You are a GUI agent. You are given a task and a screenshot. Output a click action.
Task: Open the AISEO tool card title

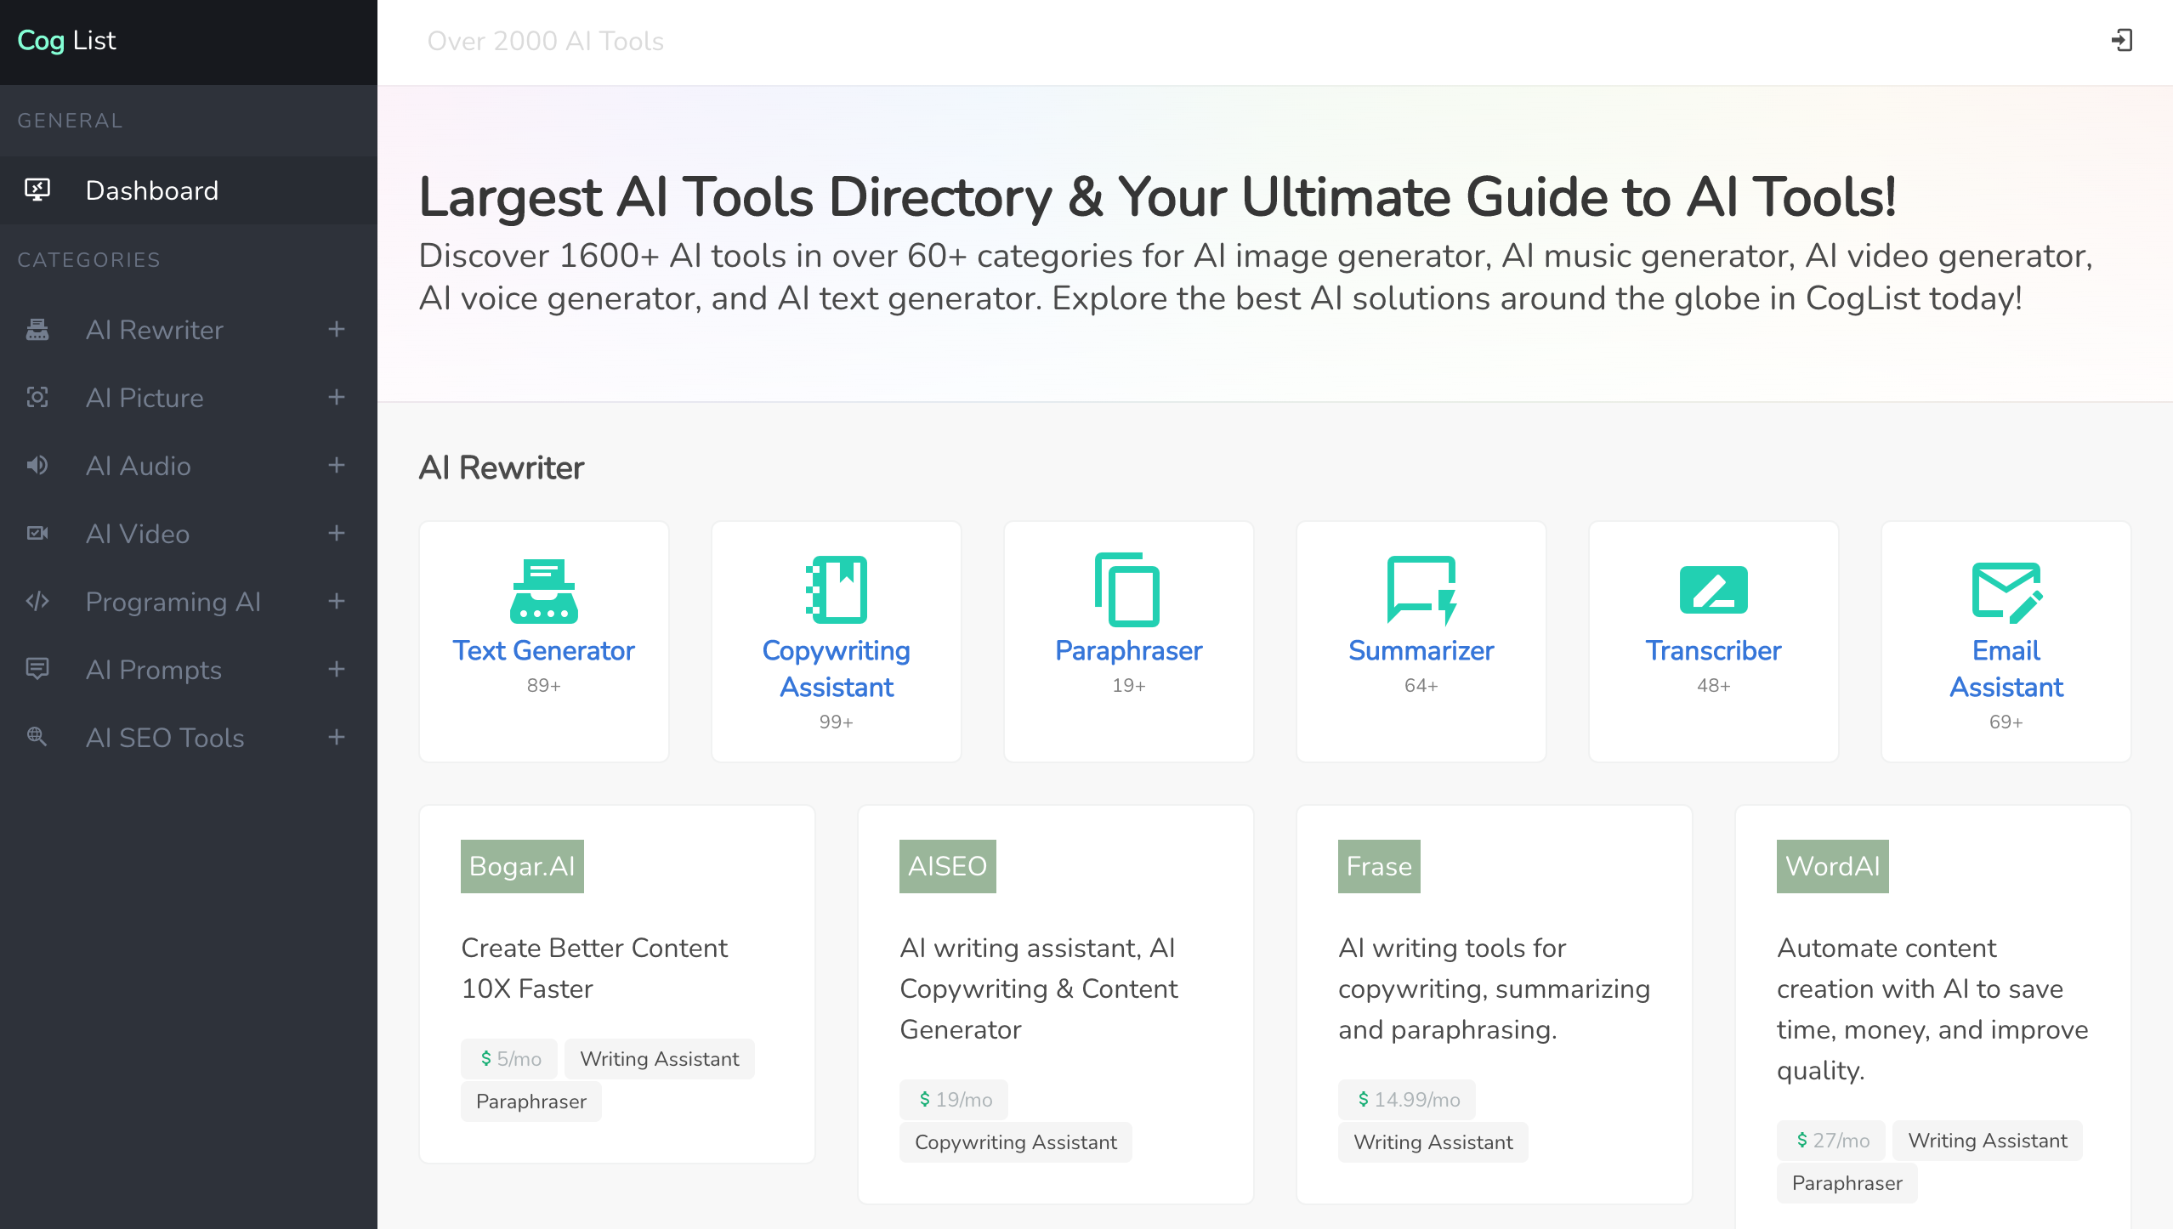tap(947, 866)
